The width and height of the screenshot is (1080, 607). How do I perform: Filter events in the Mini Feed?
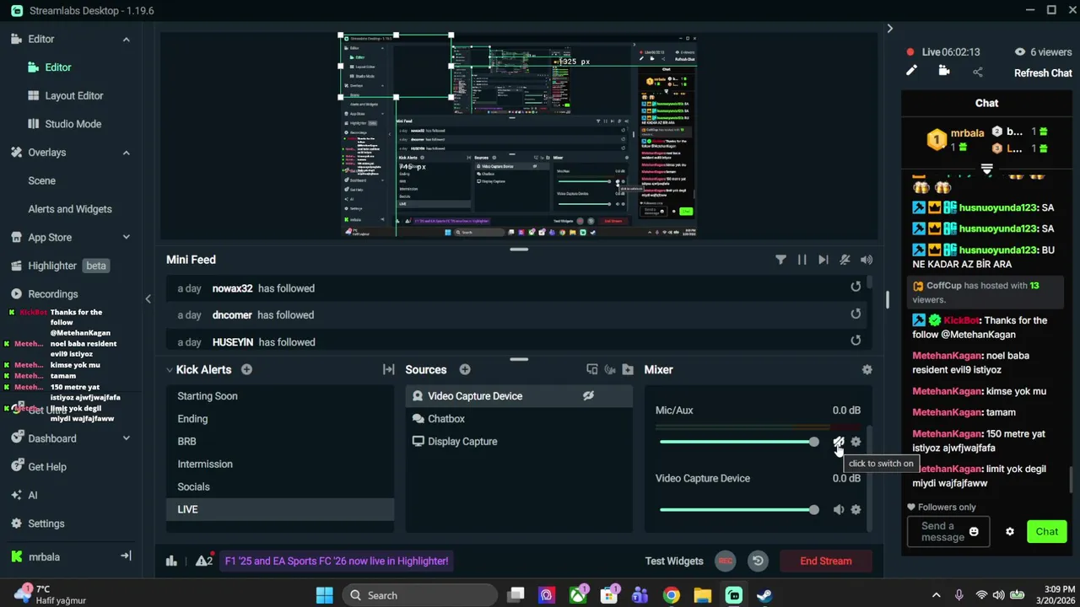point(780,260)
